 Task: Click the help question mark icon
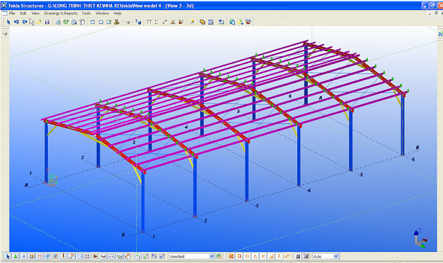pos(138,22)
